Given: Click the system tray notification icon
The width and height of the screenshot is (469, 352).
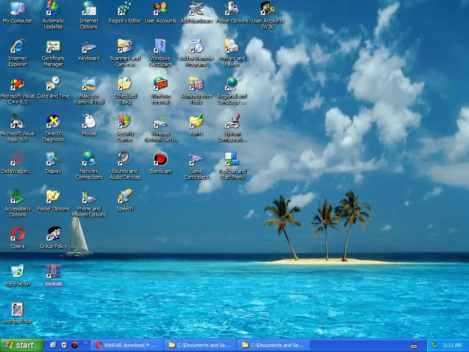Looking at the screenshot, I should click(x=435, y=346).
